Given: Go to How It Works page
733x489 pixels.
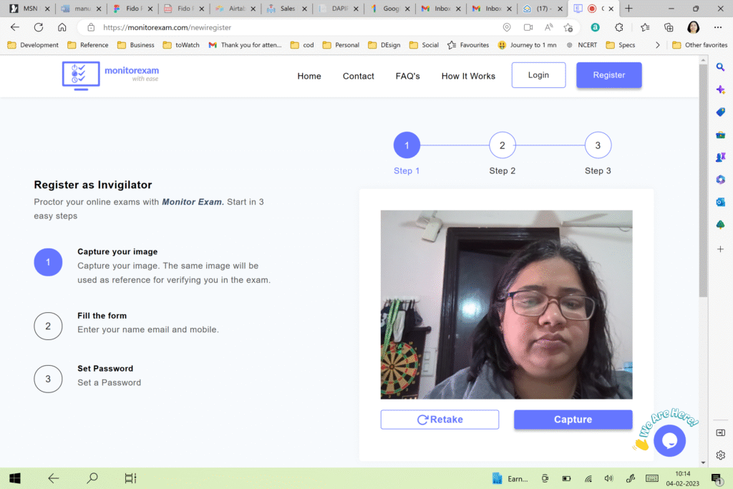Looking at the screenshot, I should click(468, 76).
